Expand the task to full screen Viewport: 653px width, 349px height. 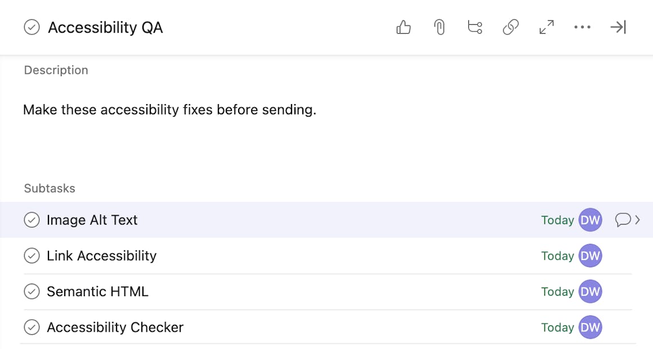point(546,27)
